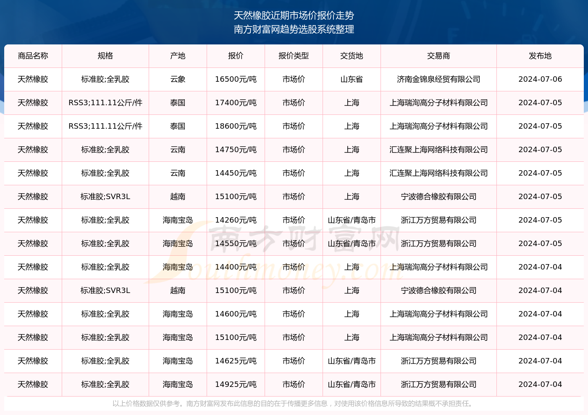This screenshot has height=415, width=588.
Task: Click 汇连聚上海网络科技有限公司 in the 14450元/吨 row
Action: [x=438, y=173]
